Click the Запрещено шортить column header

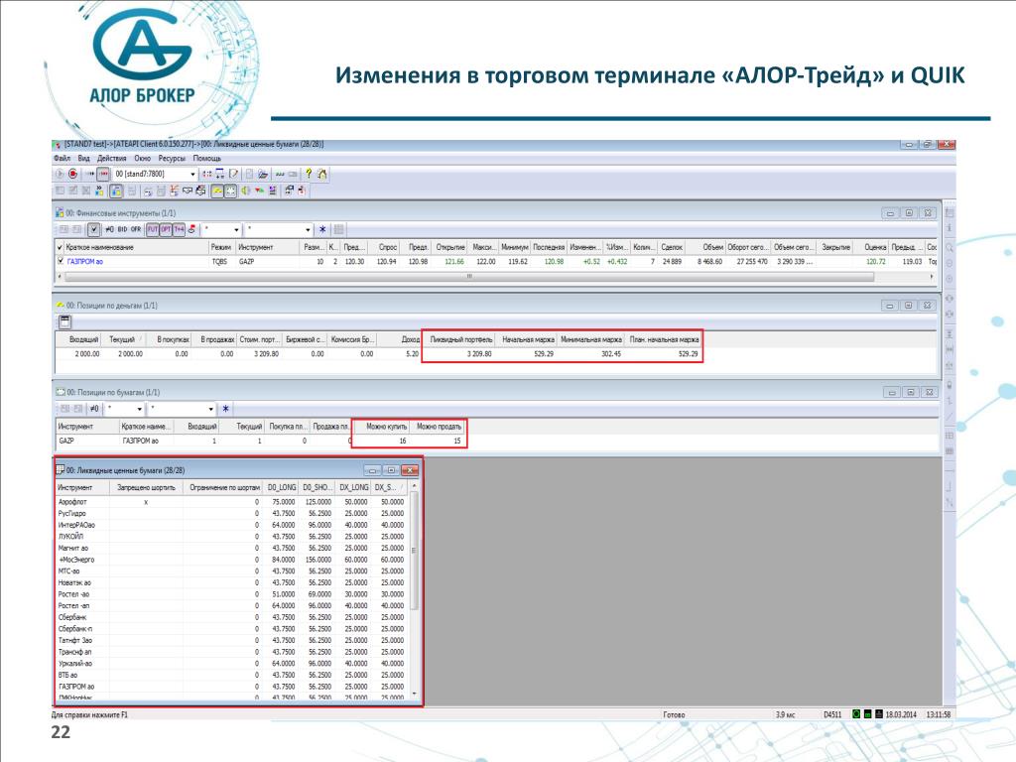pos(146,487)
